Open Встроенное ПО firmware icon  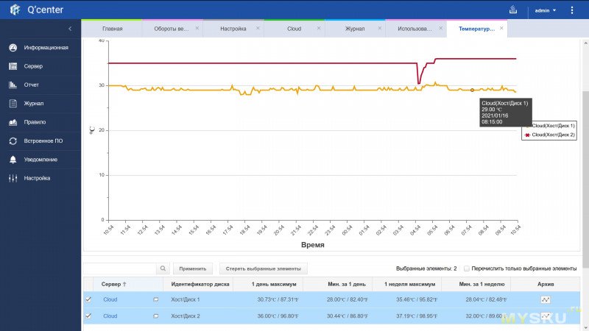coord(13,140)
